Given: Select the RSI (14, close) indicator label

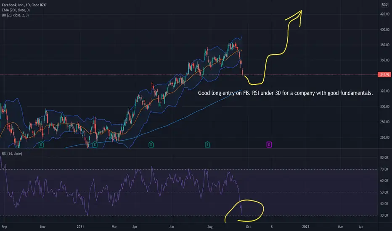Looking at the screenshot, I should click(12, 154).
